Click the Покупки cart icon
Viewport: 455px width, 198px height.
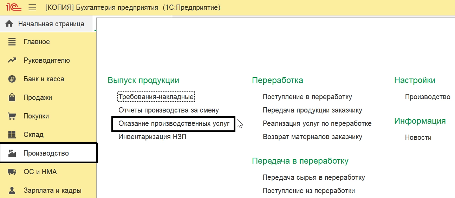(x=12, y=116)
